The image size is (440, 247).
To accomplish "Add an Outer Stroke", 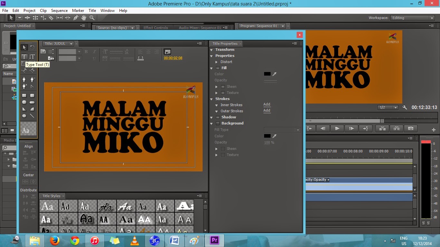I will click(267, 111).
